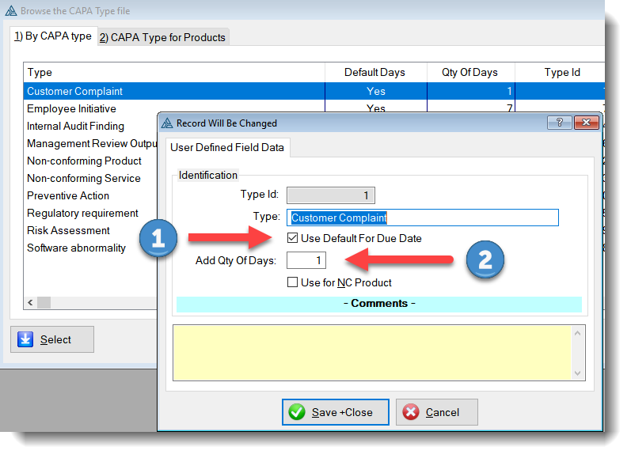Open the By CAPA type tab
The image size is (631, 458).
click(52, 36)
